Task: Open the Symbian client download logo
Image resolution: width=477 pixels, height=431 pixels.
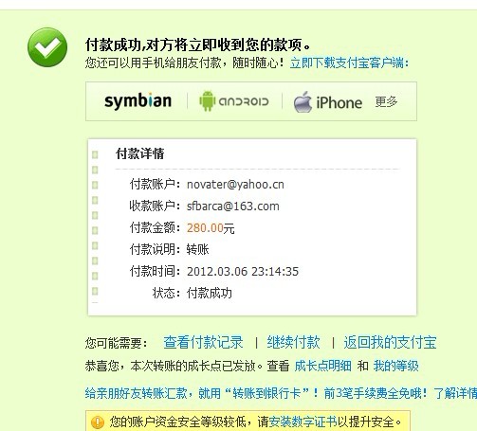Action: 138,101
